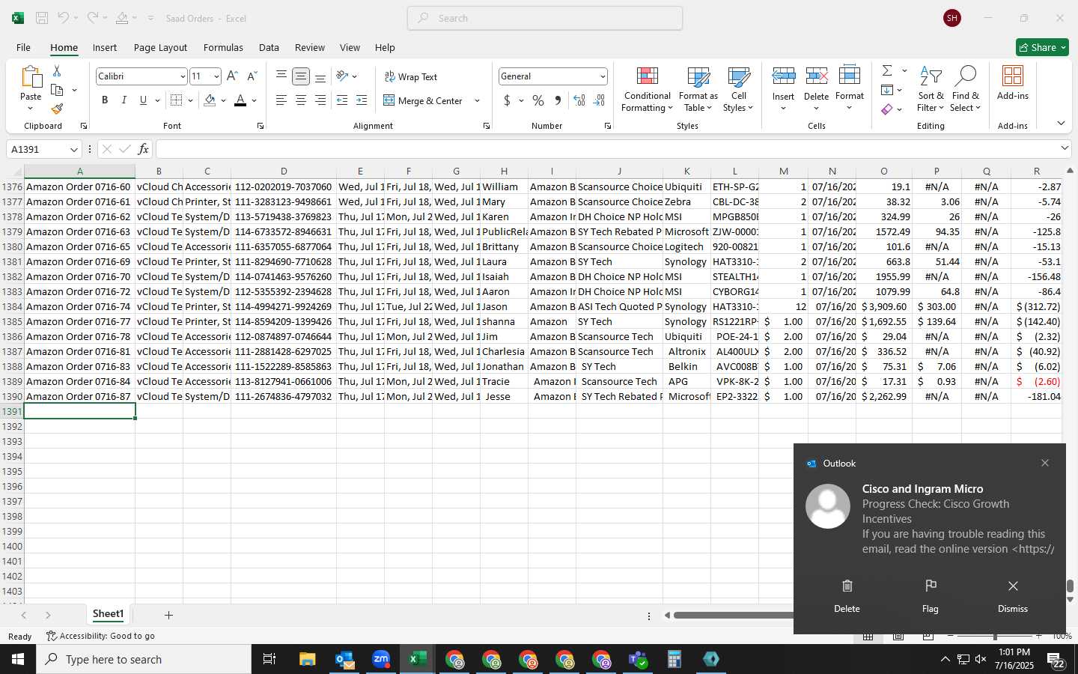Open Find & Select menu
This screenshot has width=1078, height=674.
point(965,89)
